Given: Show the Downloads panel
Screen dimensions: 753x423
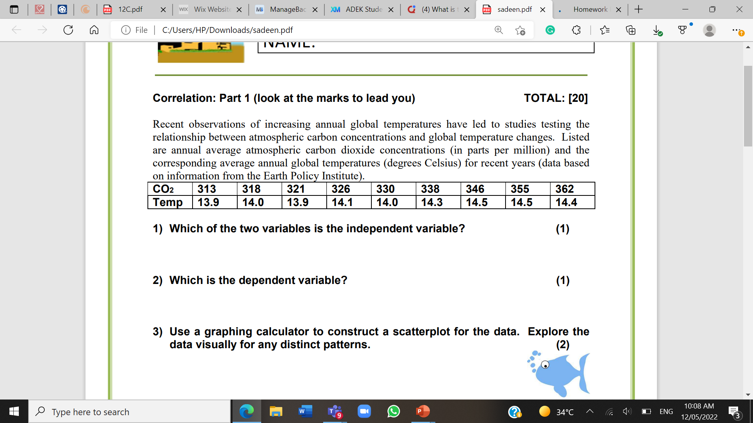Looking at the screenshot, I should pyautogui.click(x=657, y=30).
